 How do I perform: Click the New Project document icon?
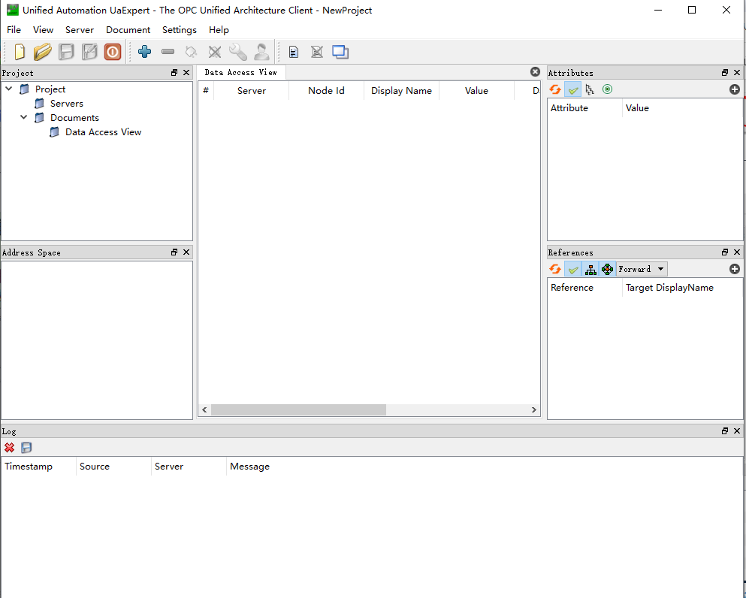coord(20,52)
